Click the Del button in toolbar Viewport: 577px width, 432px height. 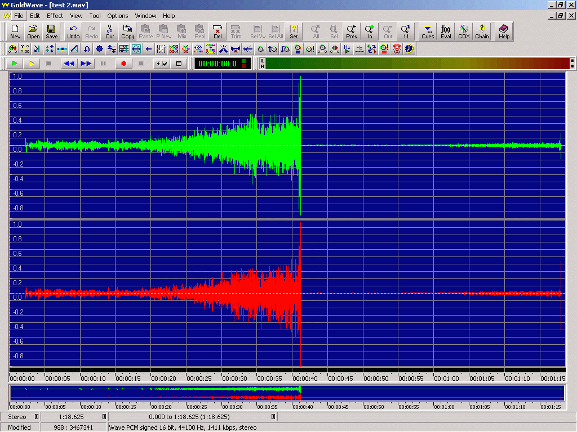218,30
